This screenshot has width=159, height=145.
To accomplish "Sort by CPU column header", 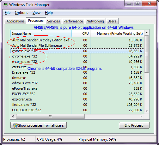I will 81,33.
